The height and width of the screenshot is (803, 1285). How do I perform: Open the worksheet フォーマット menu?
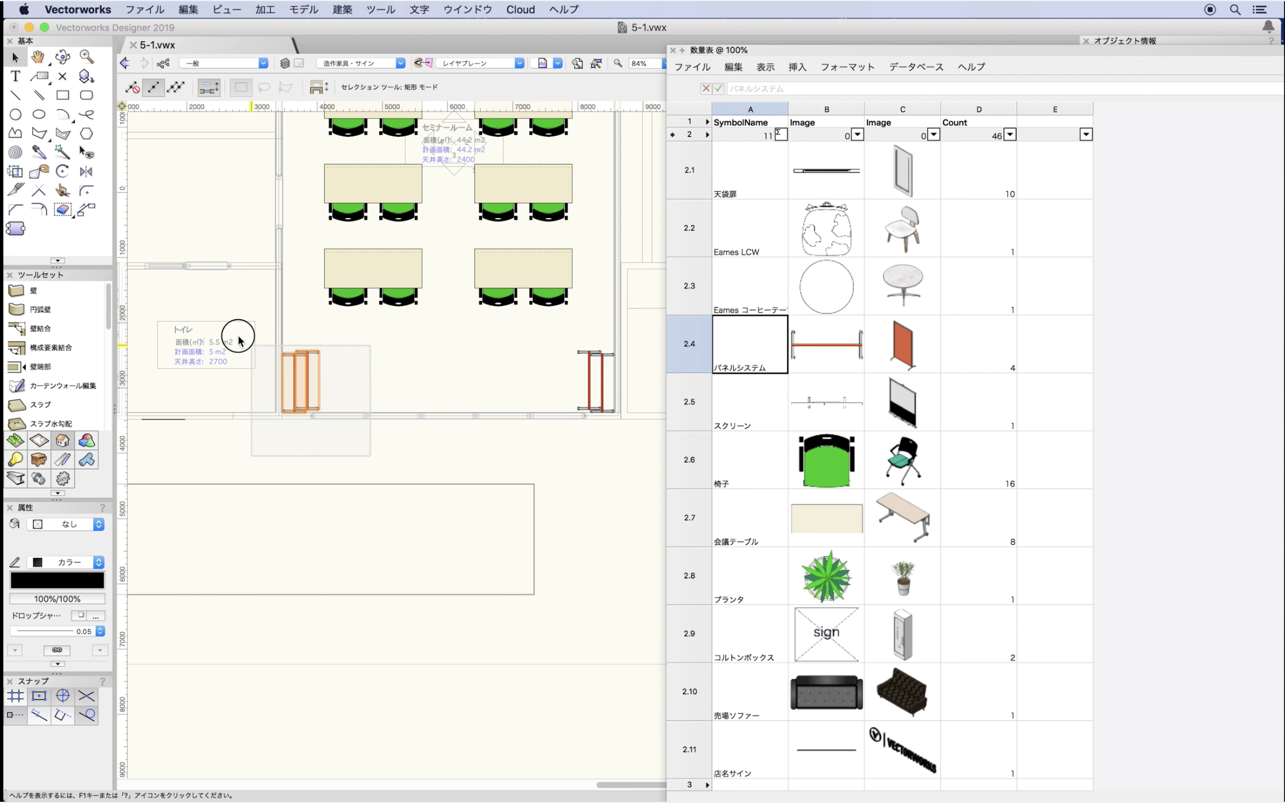847,67
